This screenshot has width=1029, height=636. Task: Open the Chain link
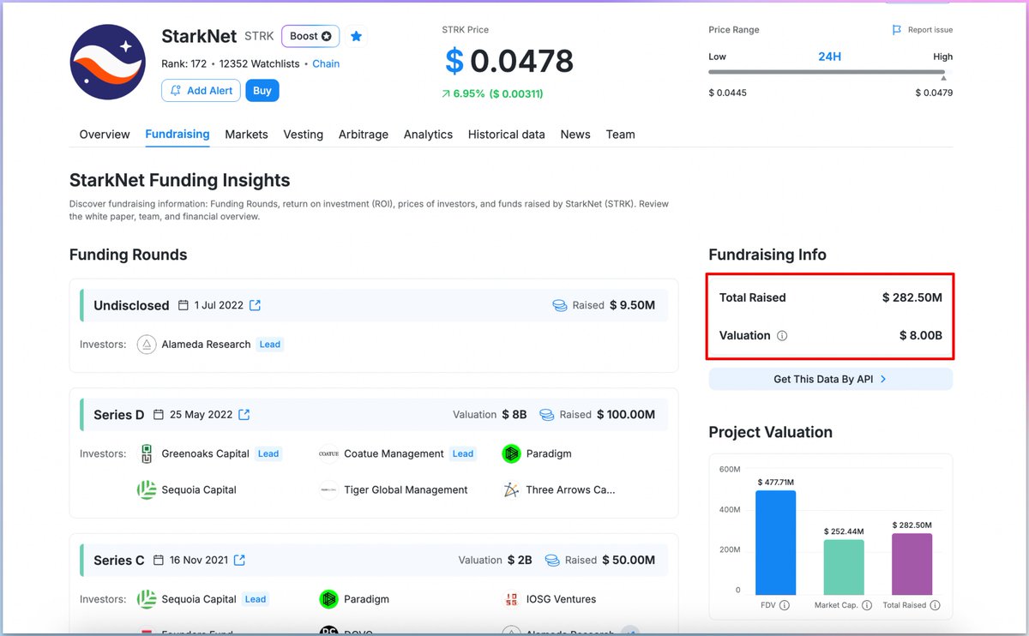(326, 63)
